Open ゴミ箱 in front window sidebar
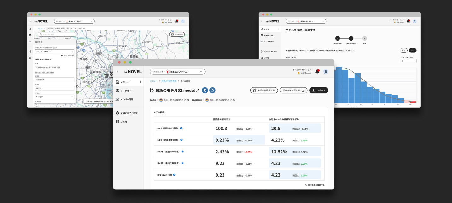Viewport: 452px width, 203px height. tap(129, 121)
